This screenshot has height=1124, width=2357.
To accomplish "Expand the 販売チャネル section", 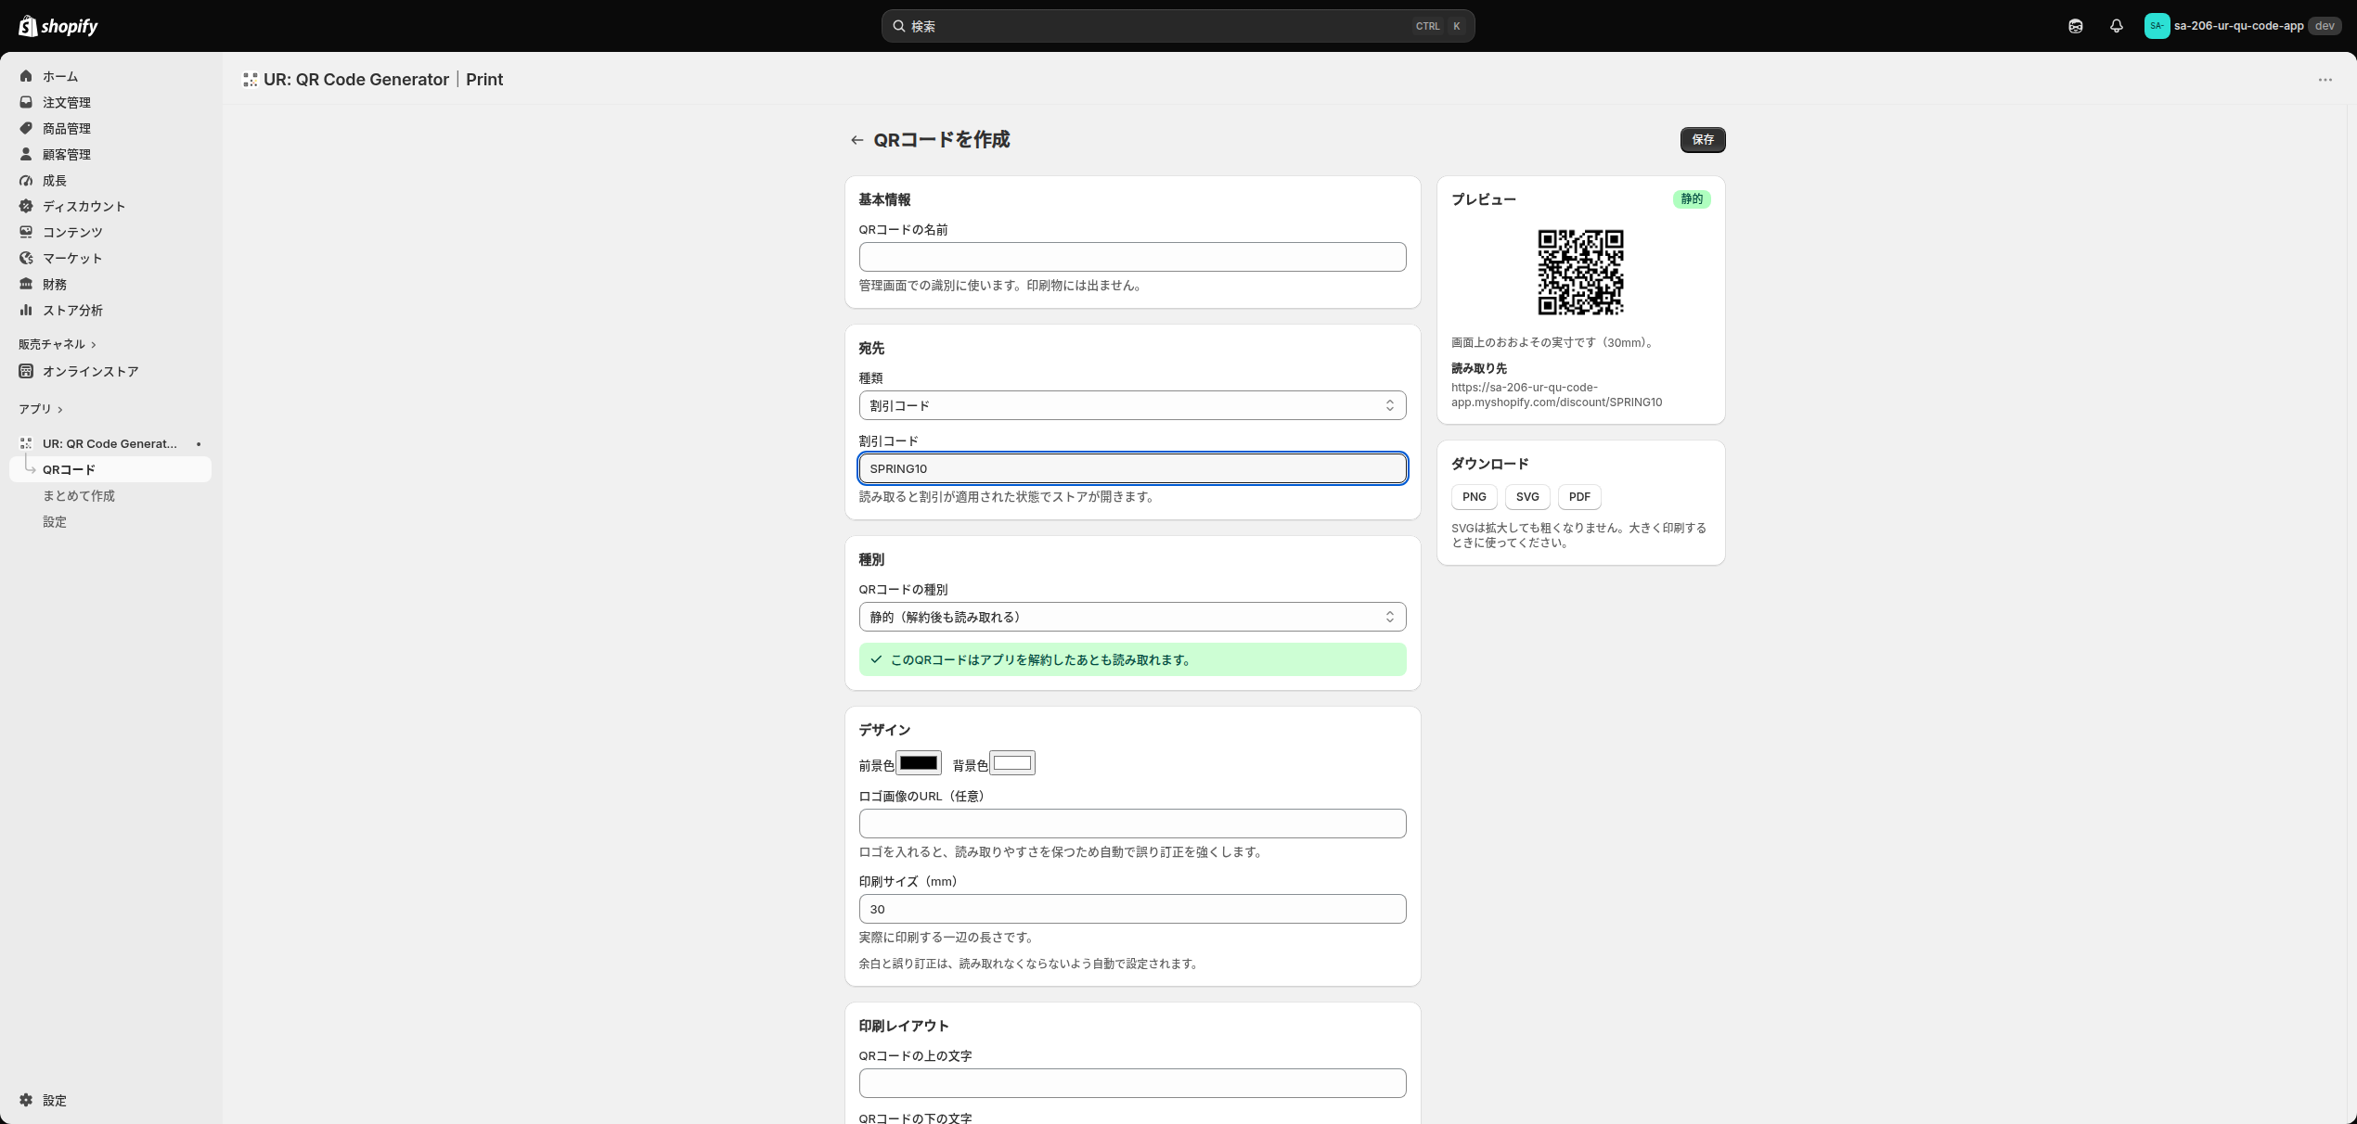I will 58,344.
